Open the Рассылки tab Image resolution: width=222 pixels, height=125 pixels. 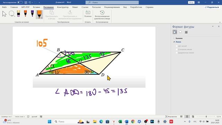tap(96, 7)
